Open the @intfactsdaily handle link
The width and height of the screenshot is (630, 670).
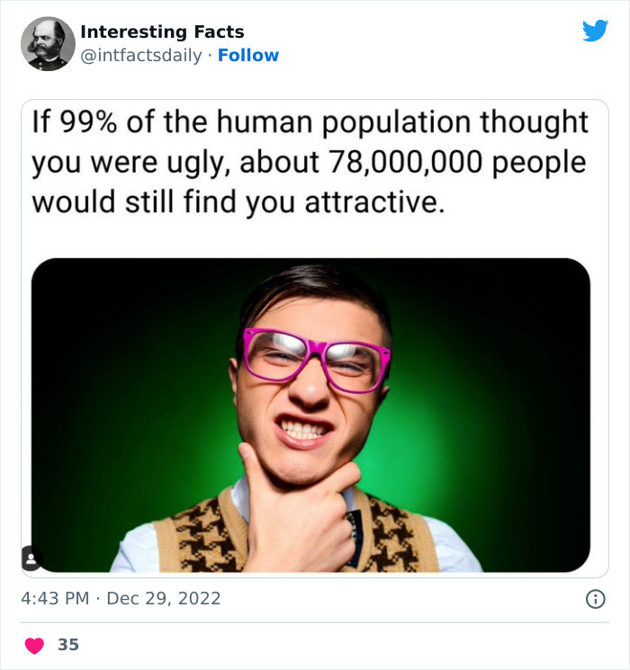tap(141, 56)
